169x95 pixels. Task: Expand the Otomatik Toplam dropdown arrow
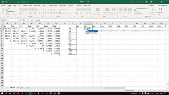(148, 9)
